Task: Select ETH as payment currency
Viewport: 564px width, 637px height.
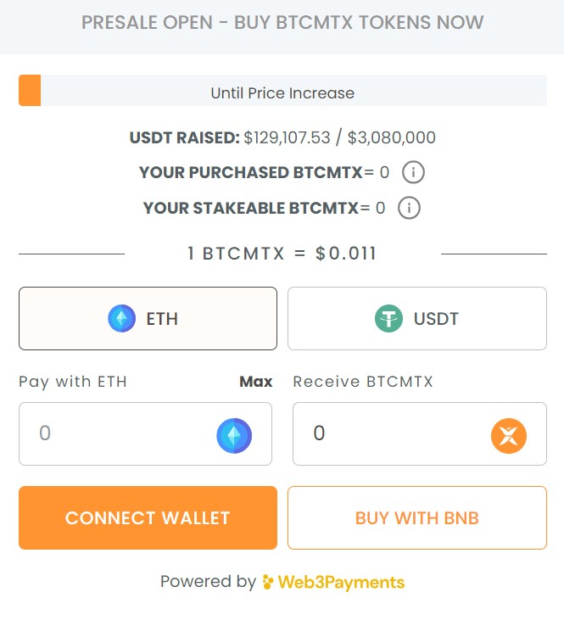Action: pyautogui.click(x=148, y=319)
